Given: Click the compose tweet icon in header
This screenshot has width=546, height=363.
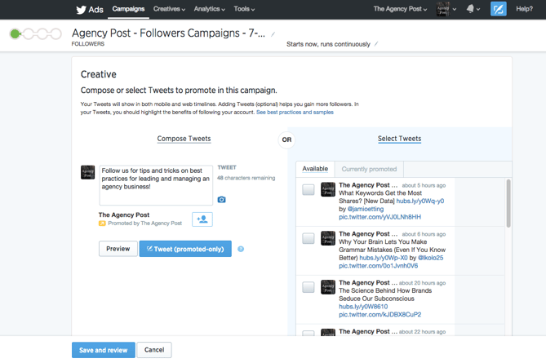Looking at the screenshot, I should pos(498,9).
